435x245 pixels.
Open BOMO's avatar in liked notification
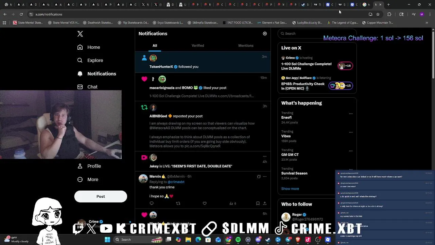[162, 79]
